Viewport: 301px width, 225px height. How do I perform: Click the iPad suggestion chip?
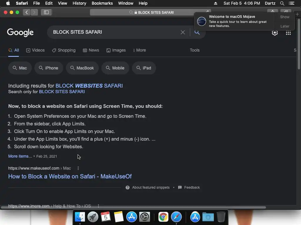pyautogui.click(x=144, y=68)
